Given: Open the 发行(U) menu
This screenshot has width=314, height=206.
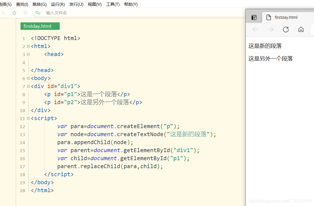Looking at the screenshot, I should point(76,4).
